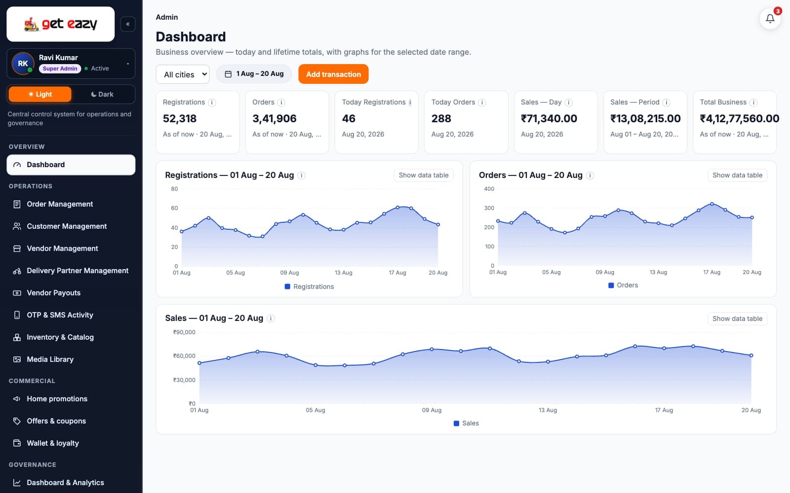790x493 pixels.
Task: Click info icon next to Registrations chart title
Action: click(x=301, y=176)
